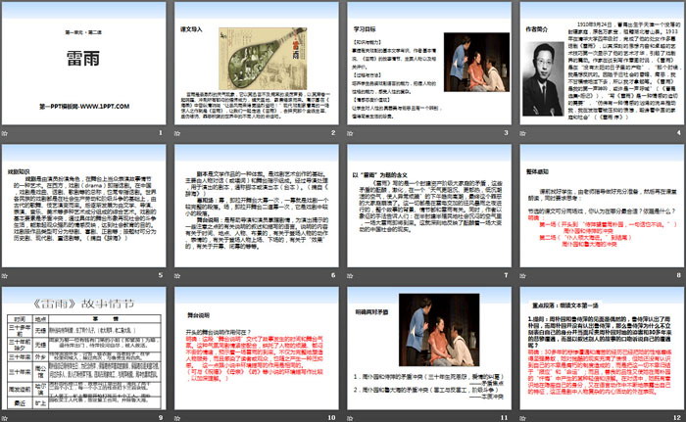Viewport: 686px width, 422px height.
Task: Choose slide 6 about 剧本
Action: click(x=256, y=211)
